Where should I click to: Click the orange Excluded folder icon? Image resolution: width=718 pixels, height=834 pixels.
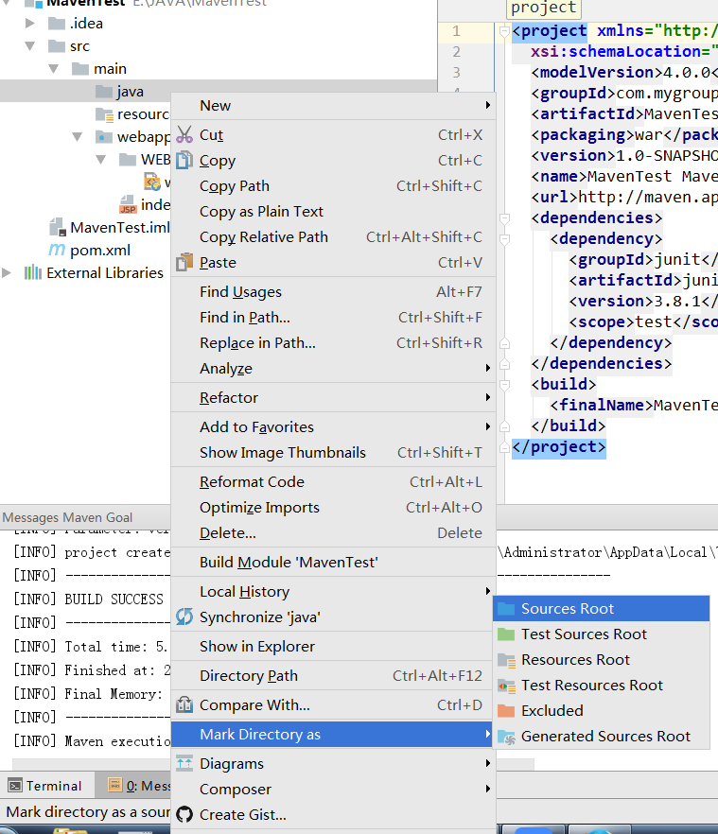506,711
